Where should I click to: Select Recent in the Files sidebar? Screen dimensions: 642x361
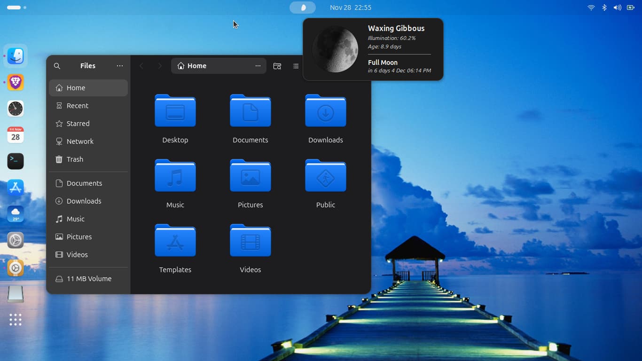coord(78,106)
